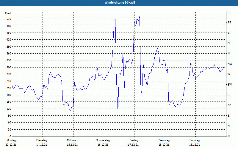Pick the '360' y-axis value
238x148 pixels.
pos(9,54)
